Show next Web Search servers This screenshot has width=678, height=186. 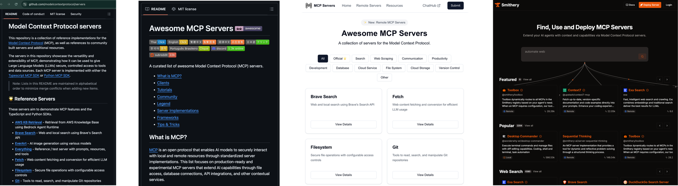pos(667,171)
